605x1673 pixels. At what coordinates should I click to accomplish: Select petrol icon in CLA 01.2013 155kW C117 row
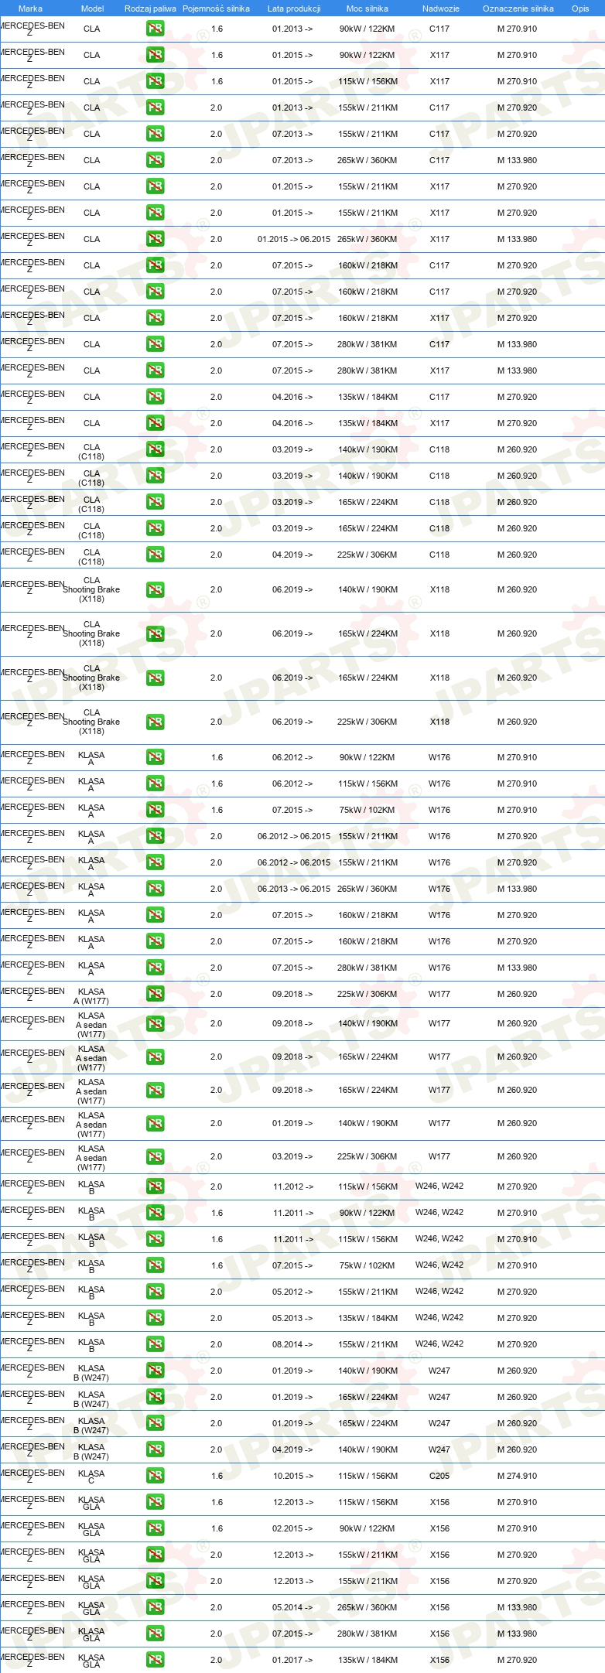[155, 108]
